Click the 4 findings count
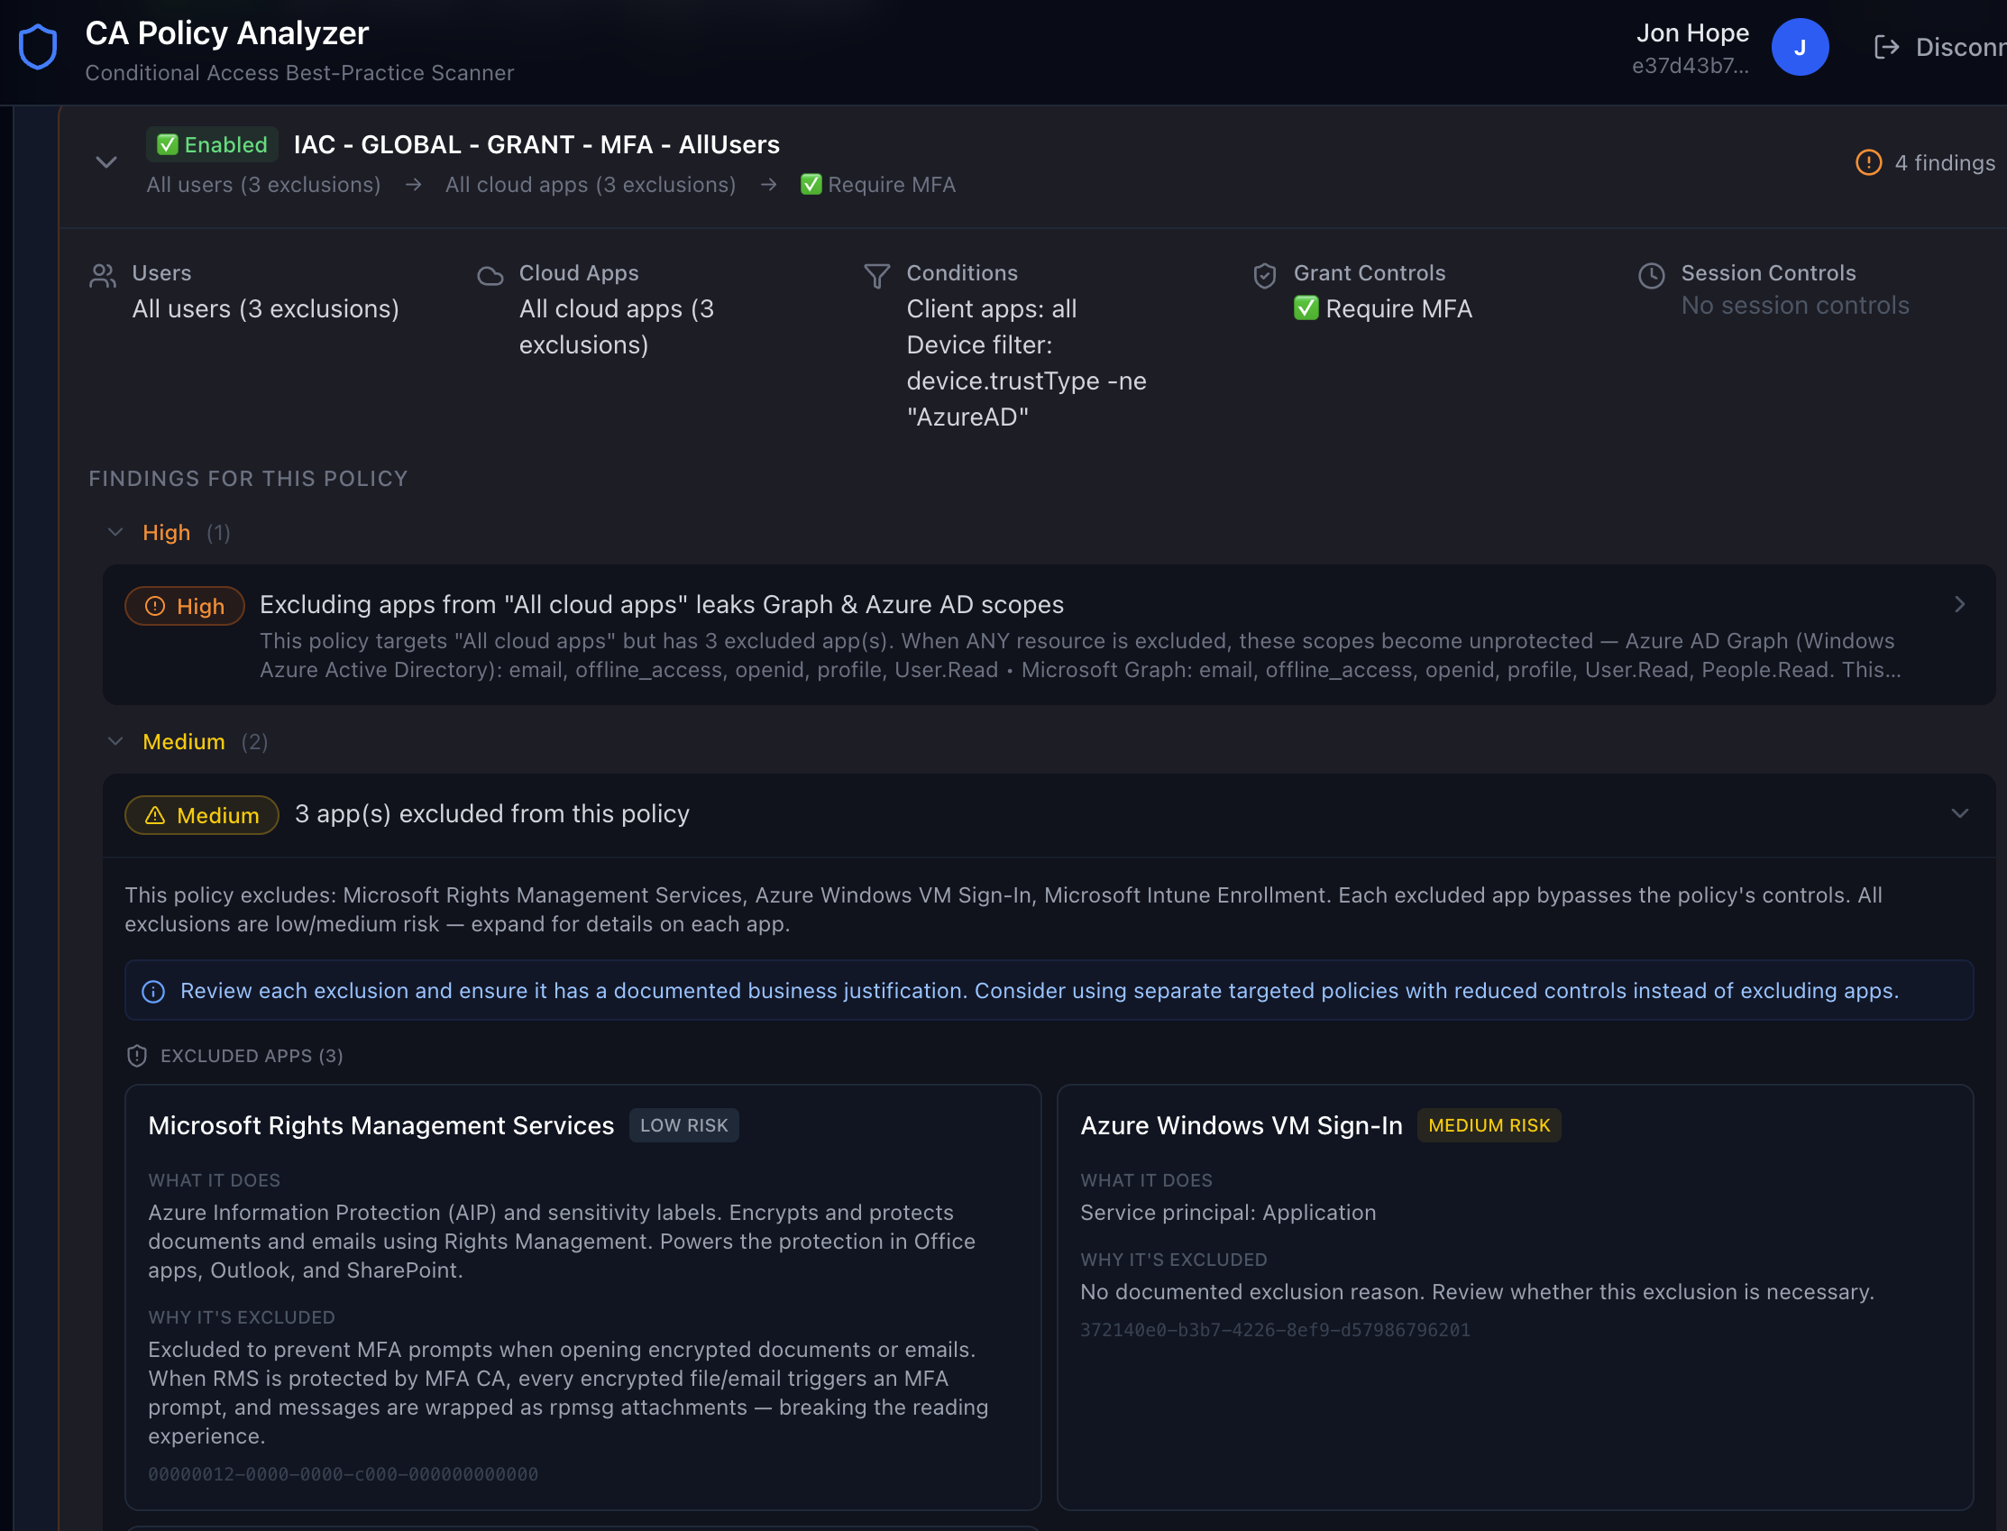 (1945, 162)
